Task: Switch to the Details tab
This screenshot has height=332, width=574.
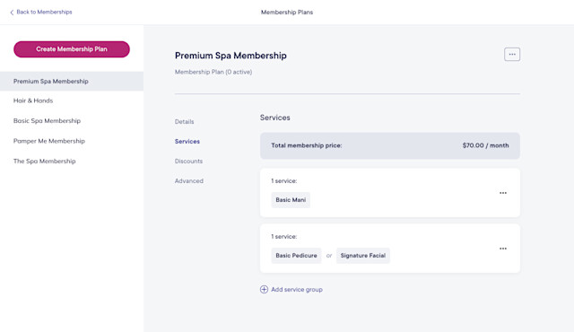Action: click(185, 121)
